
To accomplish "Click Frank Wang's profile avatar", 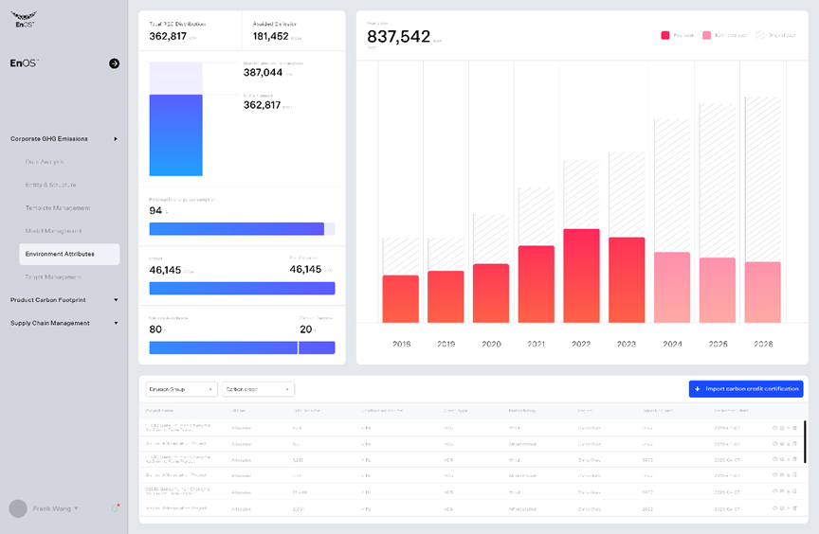I will [x=18, y=508].
